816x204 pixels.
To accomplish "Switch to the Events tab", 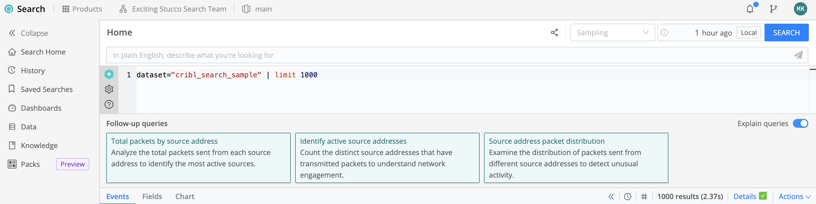I will [x=118, y=196].
